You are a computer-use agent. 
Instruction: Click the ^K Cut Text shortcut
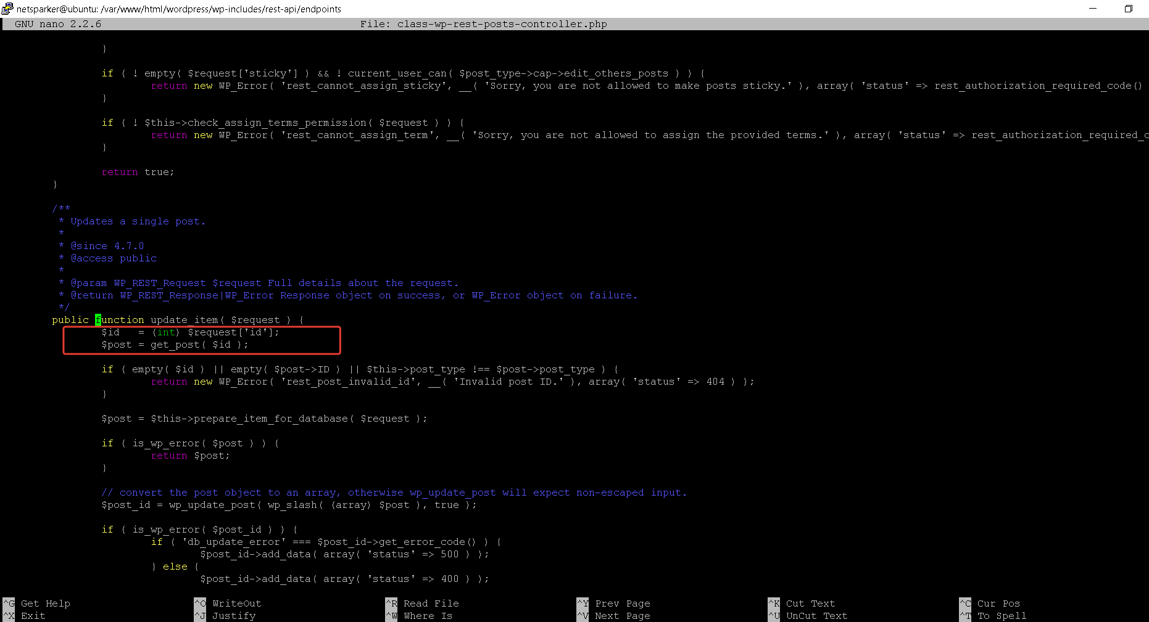[802, 604]
